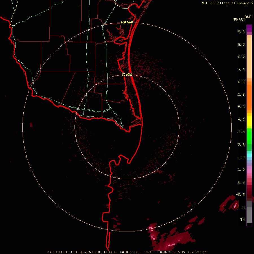254x254 pixels.
Task: Click the 22:21 timestamp in the caption
Action: pyautogui.click(x=202, y=252)
